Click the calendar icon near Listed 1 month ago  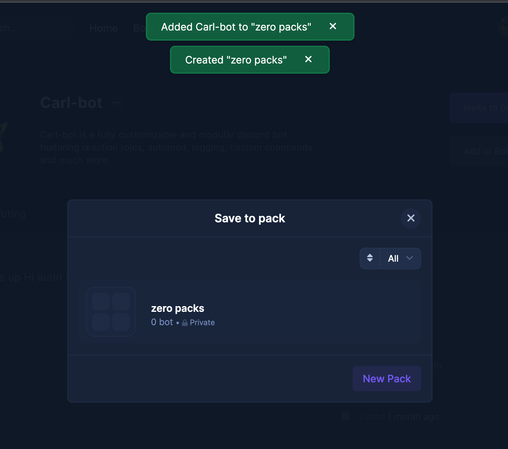point(345,416)
